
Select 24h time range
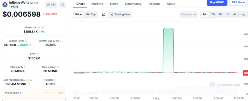tap(205, 14)
